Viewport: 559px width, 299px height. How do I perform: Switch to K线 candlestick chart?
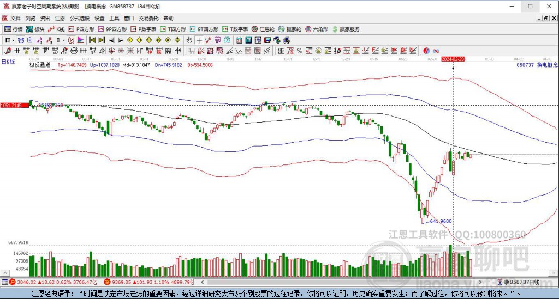click(56, 29)
